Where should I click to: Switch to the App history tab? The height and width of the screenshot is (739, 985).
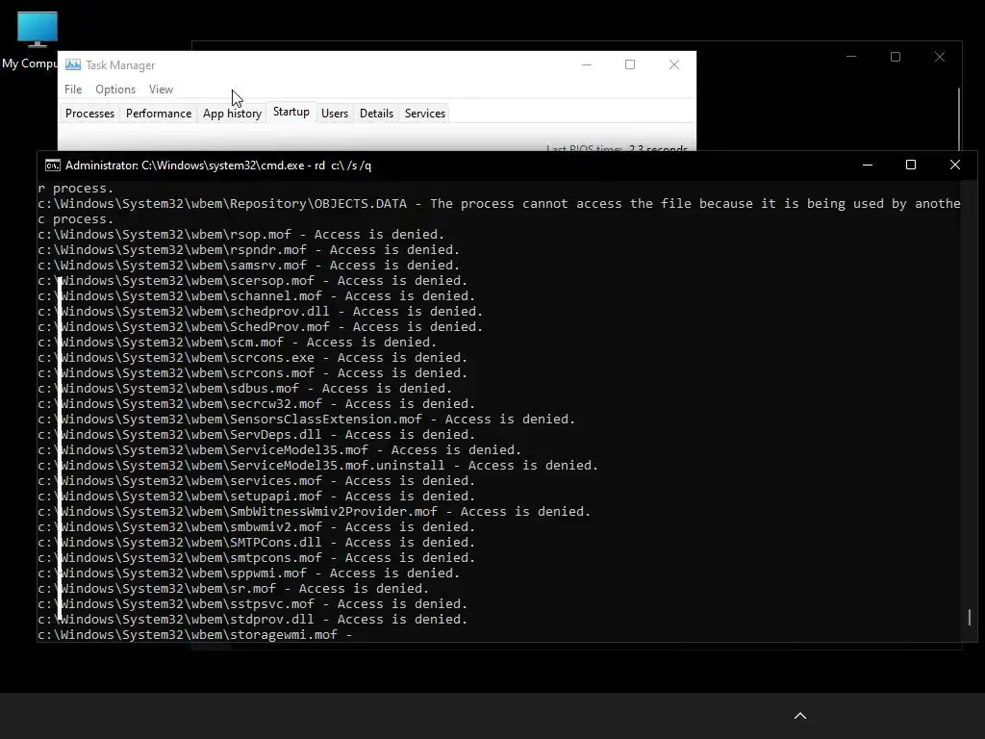[232, 114]
